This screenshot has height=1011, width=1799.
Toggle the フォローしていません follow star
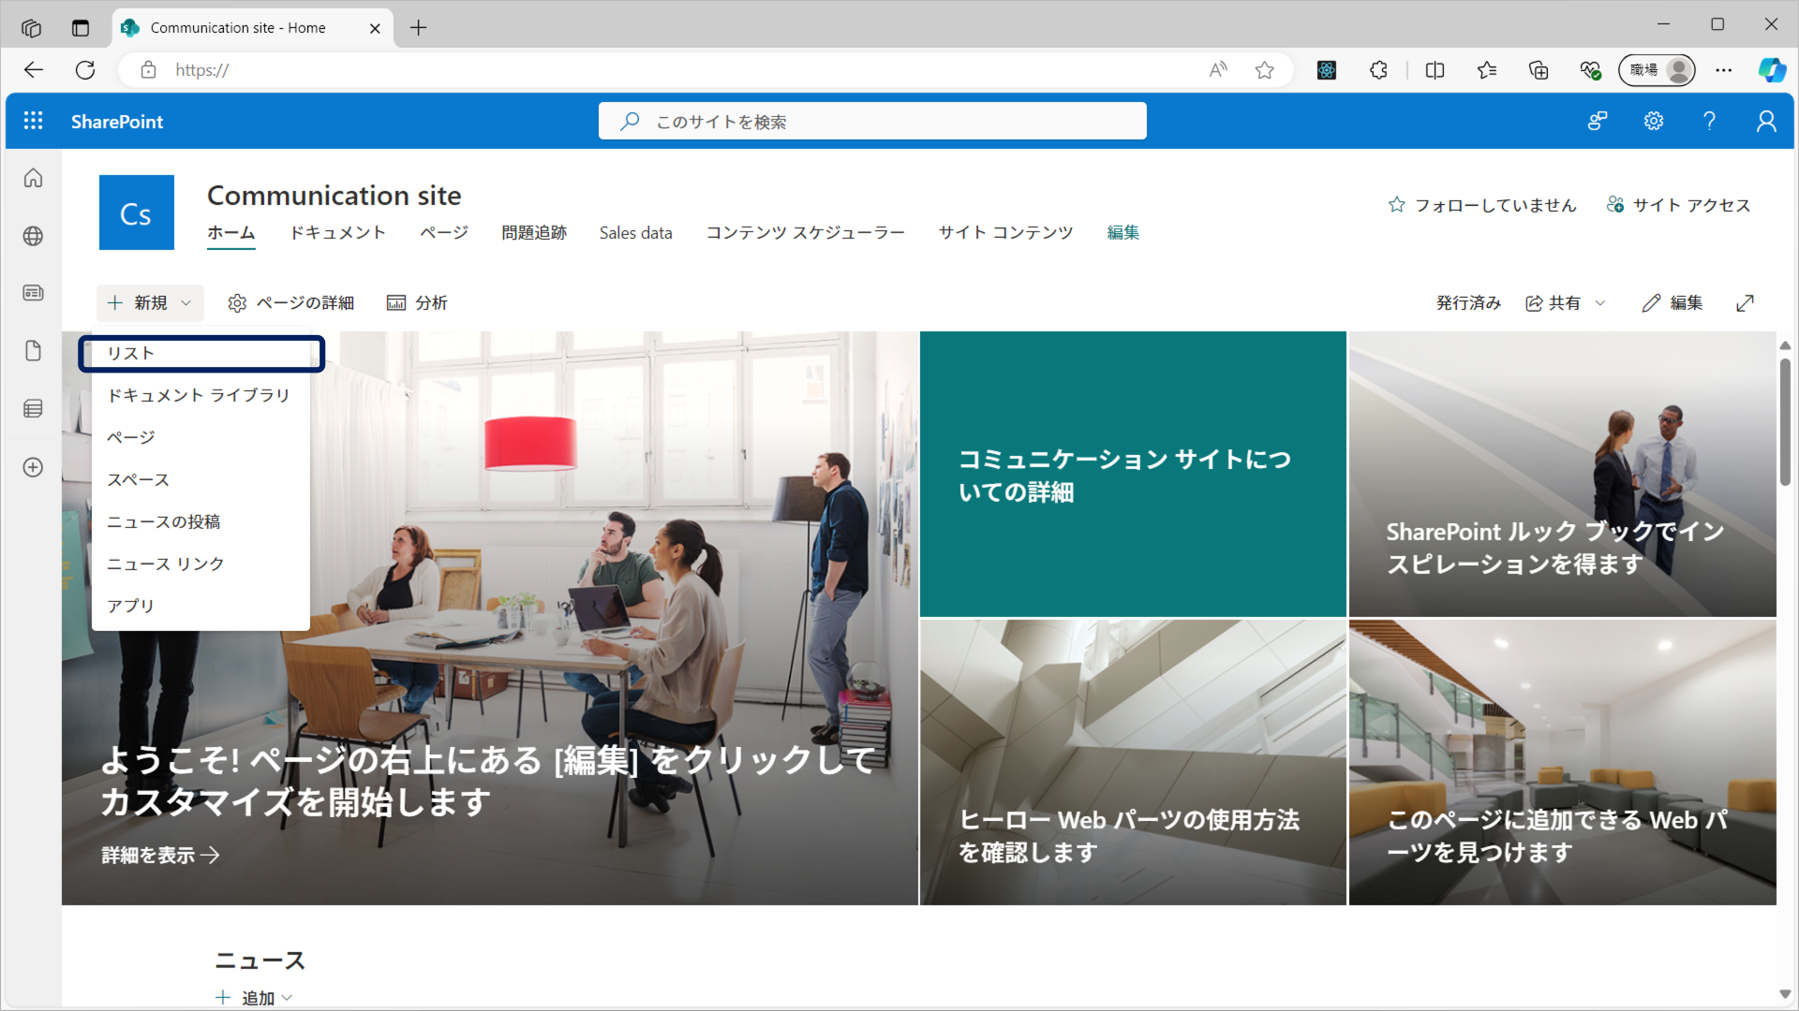[x=1397, y=205]
